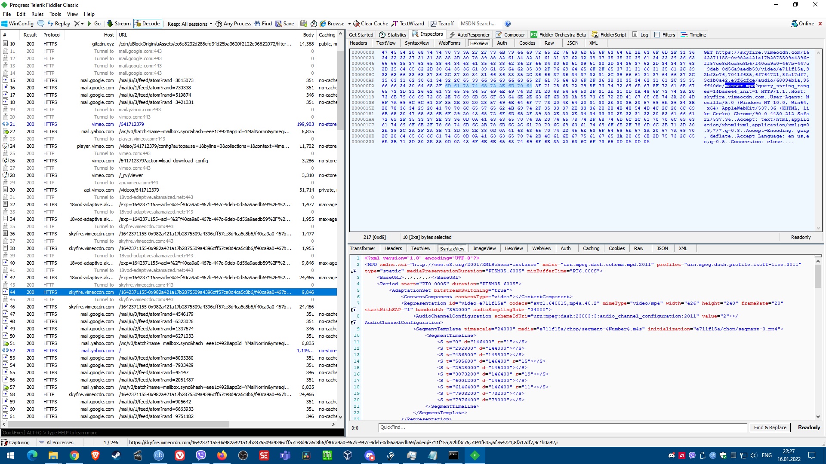This screenshot has width=826, height=464.
Task: Toggle the Capturing status indicator
Action: pyautogui.click(x=15, y=443)
